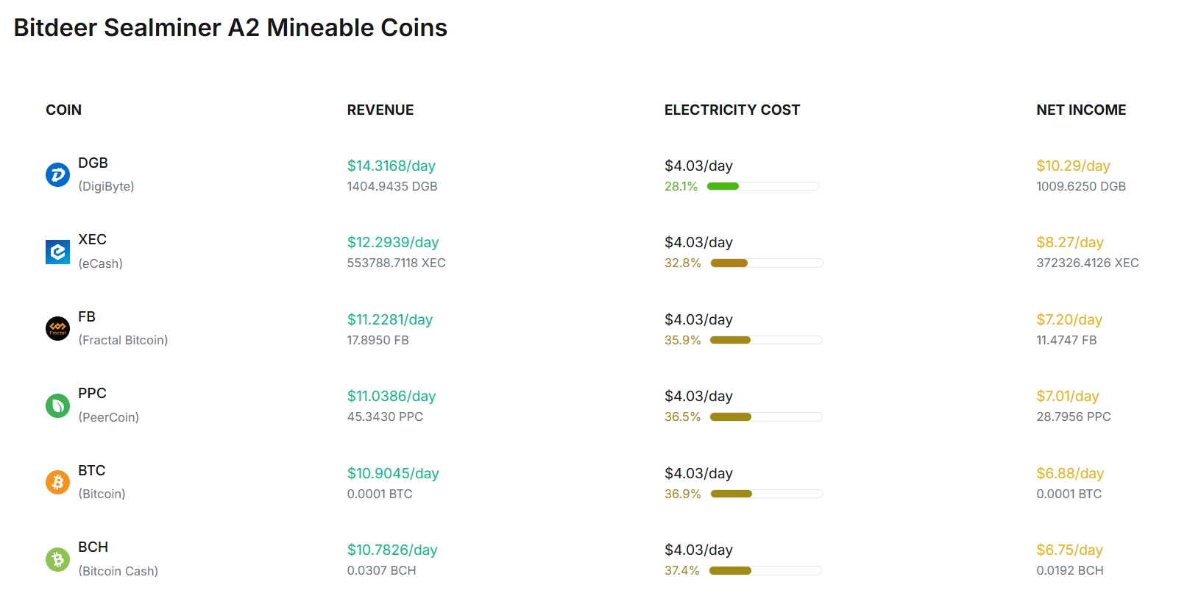Open the PeerCoin icon

[x=57, y=405]
